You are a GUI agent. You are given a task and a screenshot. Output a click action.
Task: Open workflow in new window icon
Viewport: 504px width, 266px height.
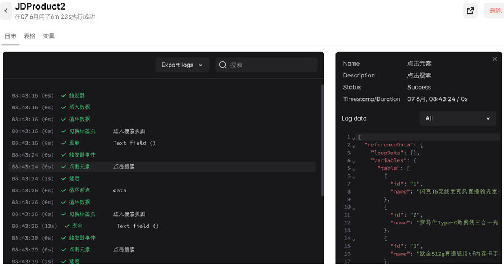pos(470,11)
